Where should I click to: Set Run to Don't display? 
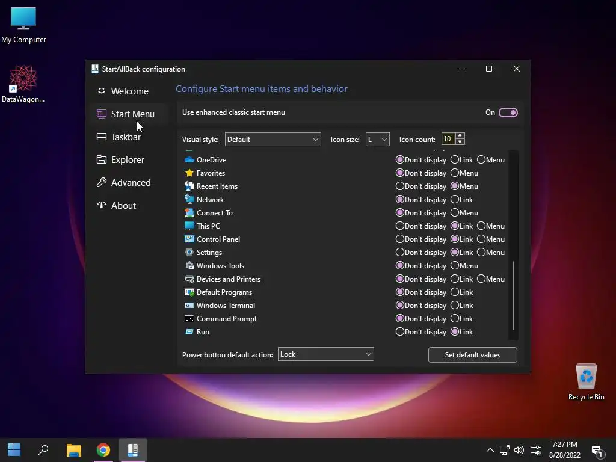tap(400, 332)
